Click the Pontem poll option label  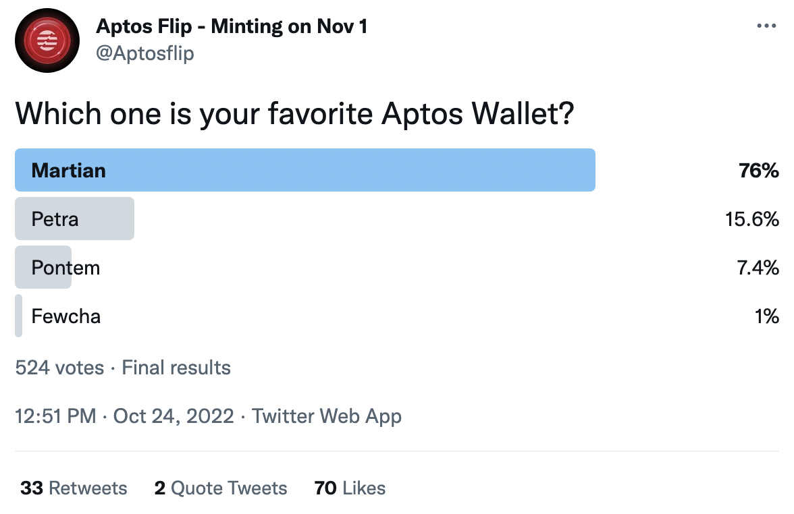point(65,268)
